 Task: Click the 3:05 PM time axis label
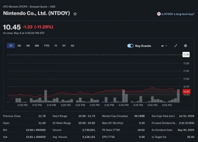tap(22, 105)
